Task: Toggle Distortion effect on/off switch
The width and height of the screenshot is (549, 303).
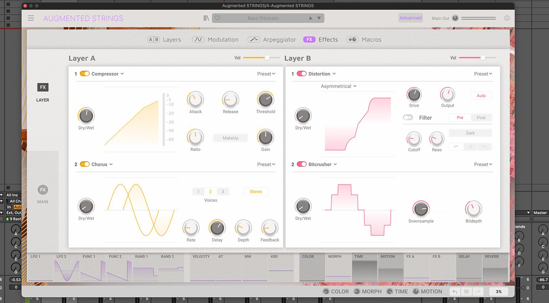Action: coord(302,74)
